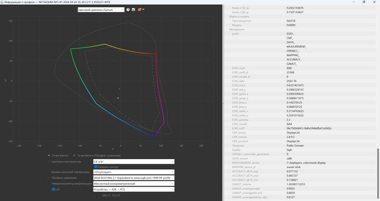The width and height of the screenshot is (380, 201).
Task: Click the splitter between plot and info
Action: click(x=223, y=103)
